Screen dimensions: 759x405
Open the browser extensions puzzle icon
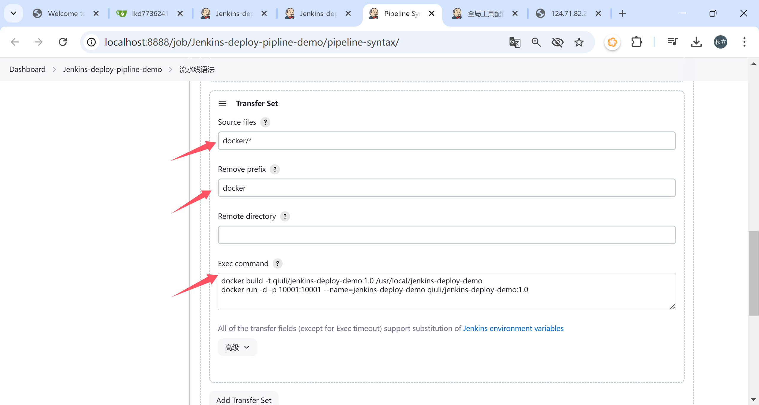[636, 42]
